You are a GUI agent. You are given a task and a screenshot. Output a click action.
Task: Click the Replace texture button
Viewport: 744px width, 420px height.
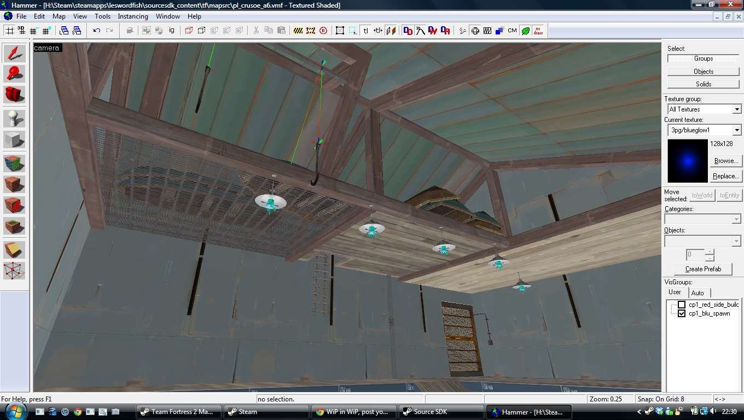[725, 176]
